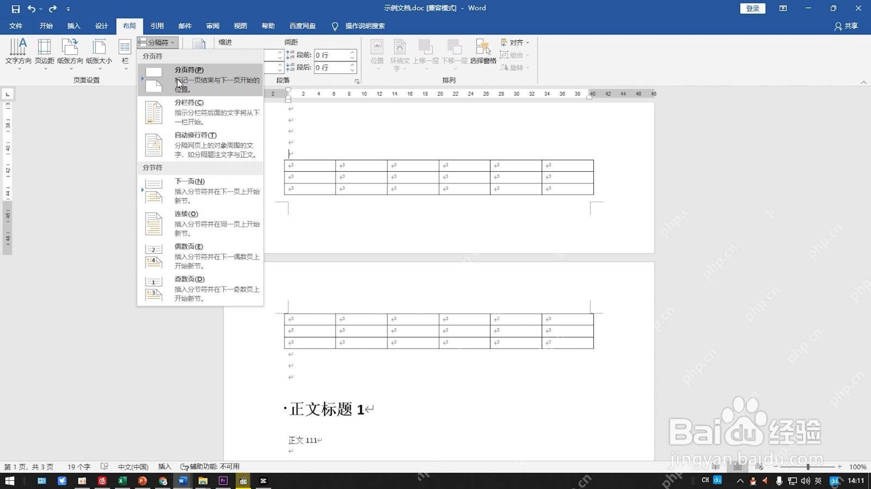
Task: Switch to 引用 References tab
Action: [157, 26]
